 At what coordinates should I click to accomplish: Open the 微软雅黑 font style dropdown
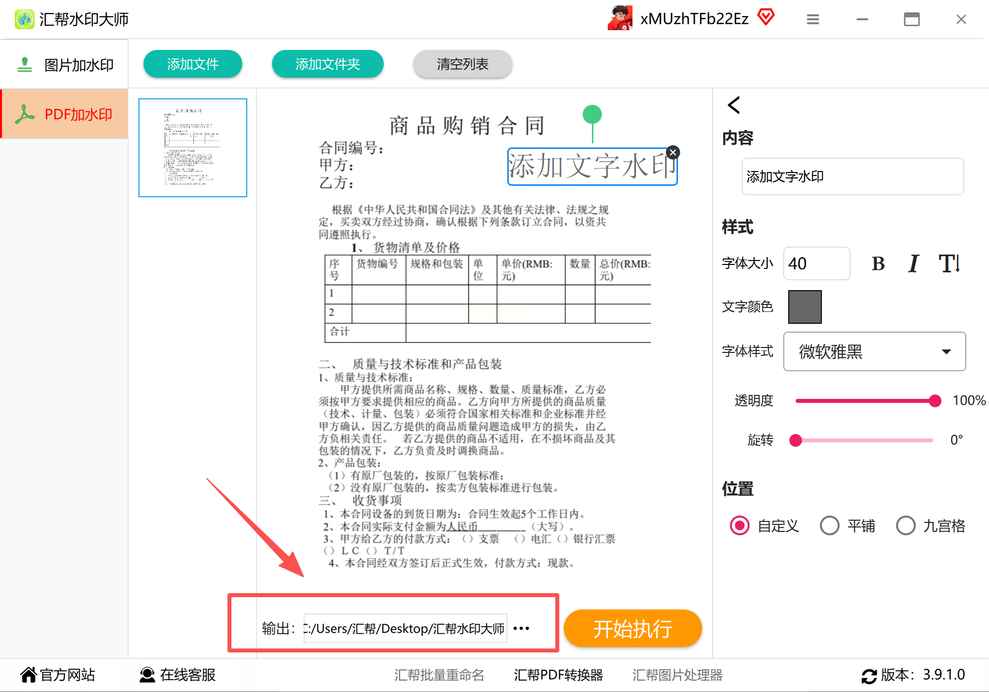pos(874,351)
